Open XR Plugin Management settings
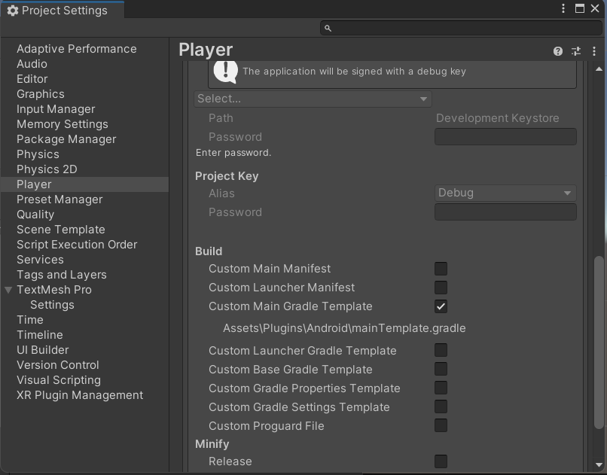The image size is (607, 475). pos(80,395)
